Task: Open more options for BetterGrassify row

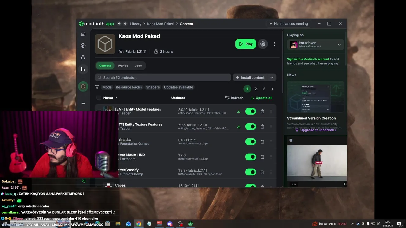Action: click(x=271, y=172)
